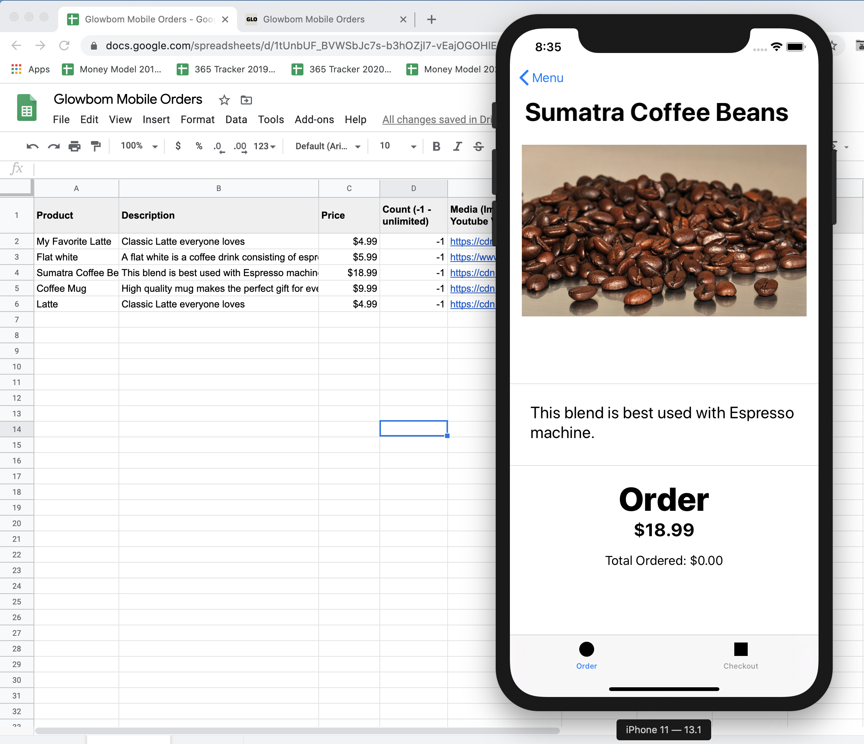Click the decrease decimal places icon

pyautogui.click(x=218, y=146)
